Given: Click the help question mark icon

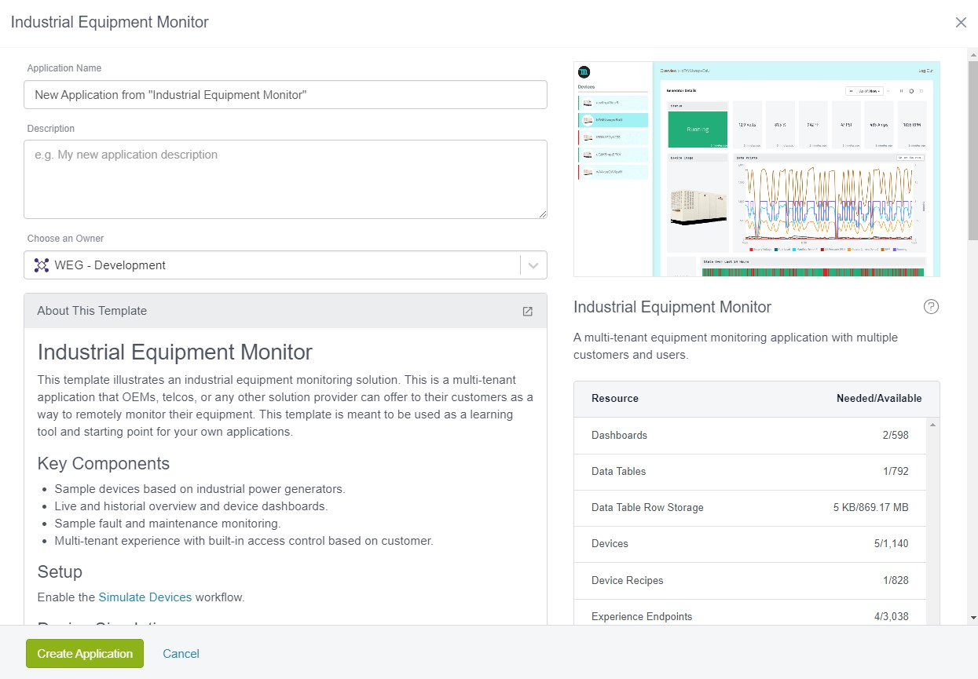Looking at the screenshot, I should coord(931,307).
